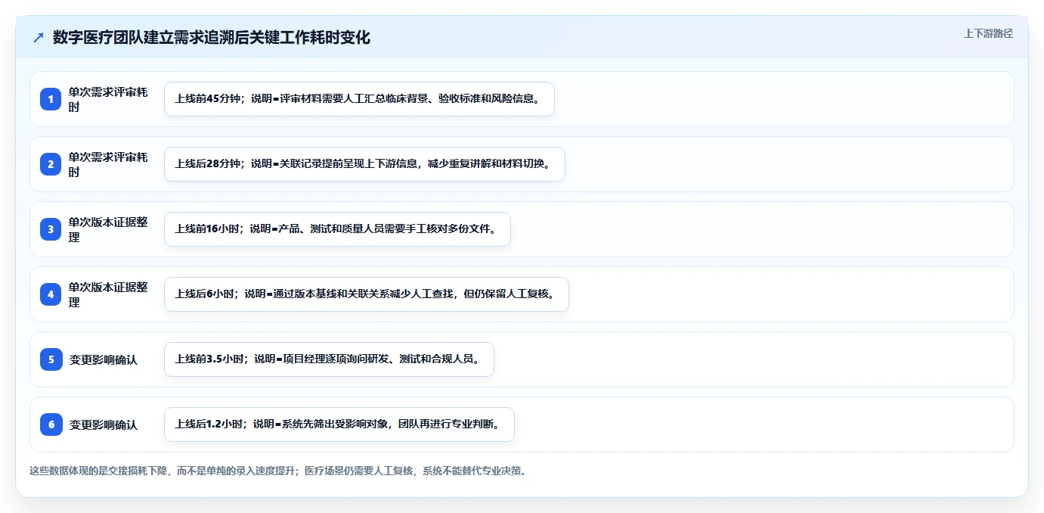
Task: Click the title 数字医疗团队建立需求追溯后关键工作耗时变化
Action: point(212,38)
